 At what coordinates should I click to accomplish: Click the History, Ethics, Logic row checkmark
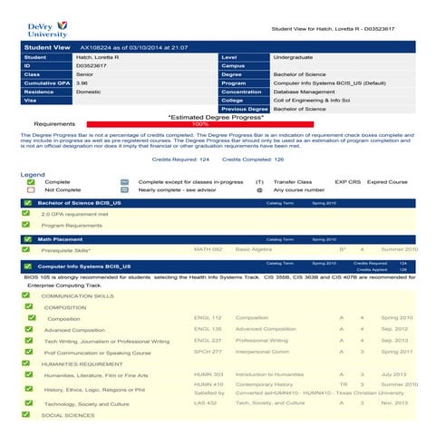(x=29, y=389)
